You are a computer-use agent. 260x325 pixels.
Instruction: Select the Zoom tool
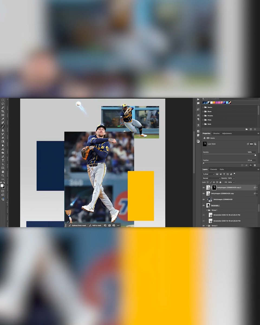tap(3, 175)
